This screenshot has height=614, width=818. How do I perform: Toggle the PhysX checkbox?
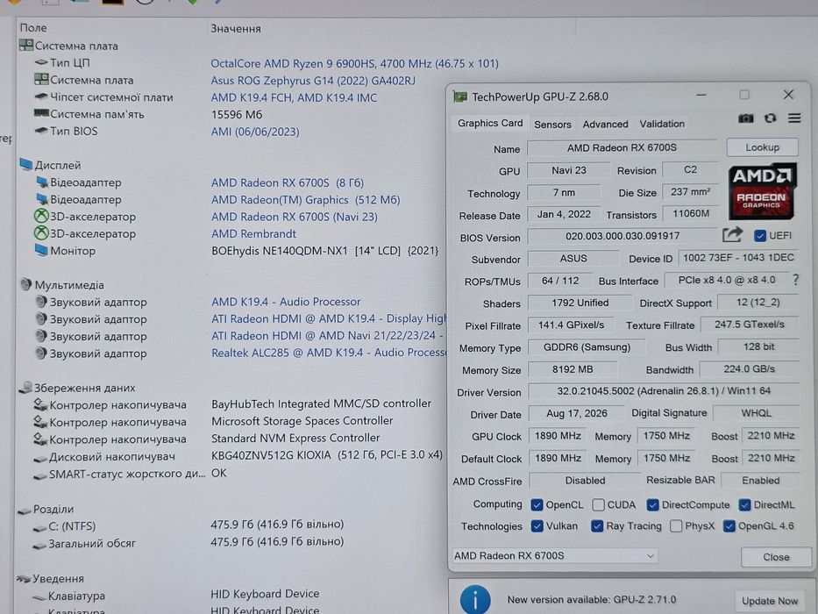click(676, 525)
